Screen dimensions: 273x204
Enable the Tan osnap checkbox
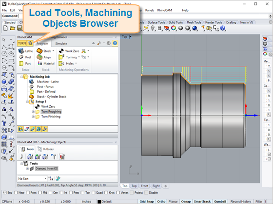coord(82,192)
